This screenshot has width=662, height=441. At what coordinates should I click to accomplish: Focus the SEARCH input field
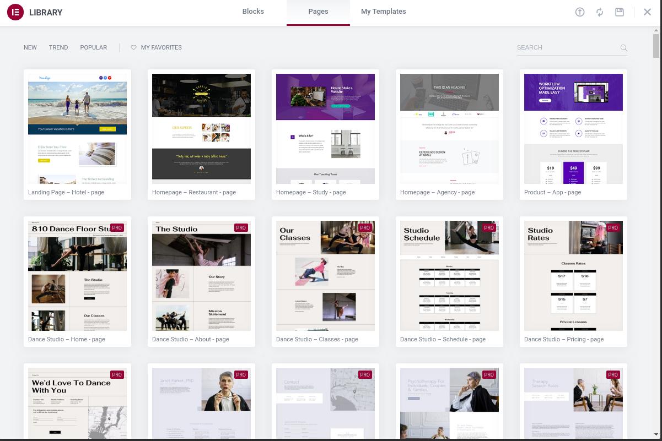[x=567, y=48]
